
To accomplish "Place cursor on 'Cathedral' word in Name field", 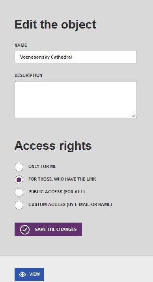I will pos(61,57).
